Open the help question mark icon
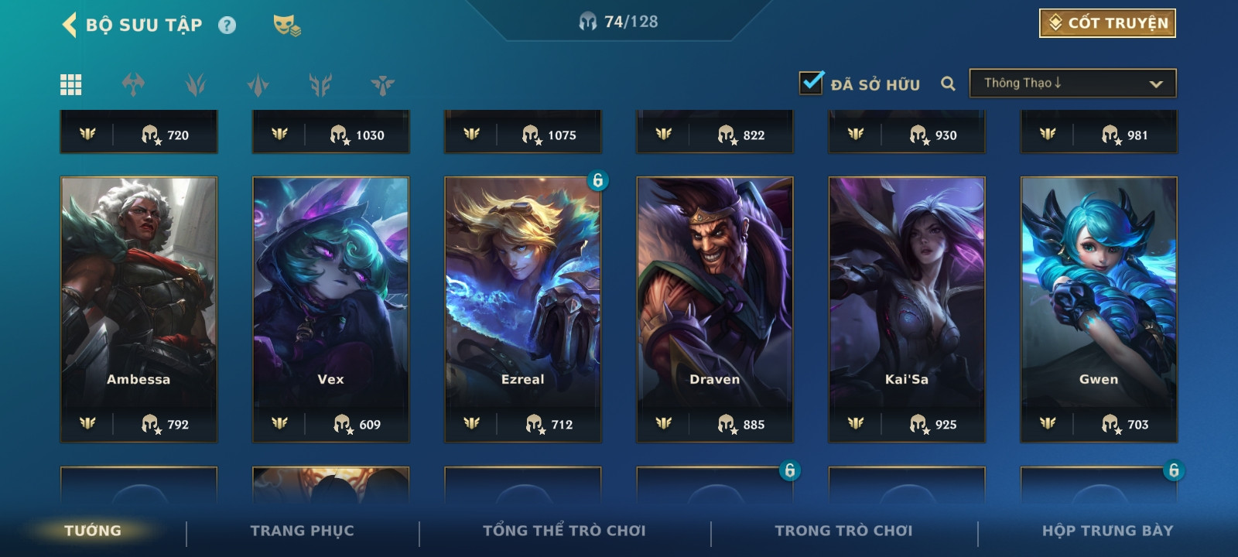1238x557 pixels. click(227, 26)
